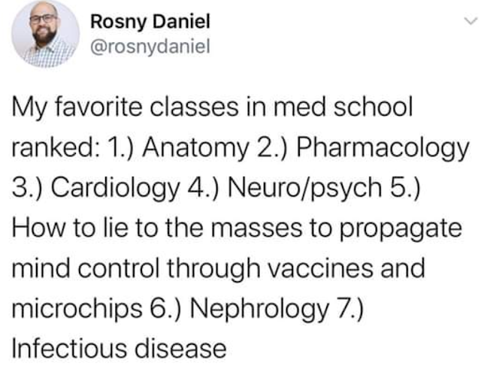Click the word Pharmacology in the tweet
Screen dimensions: 481x378
coord(383,148)
